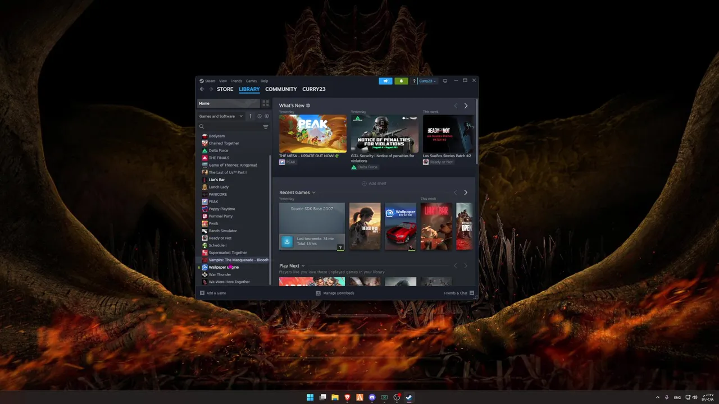
Task: Open the Games menu
Action: pos(251,81)
